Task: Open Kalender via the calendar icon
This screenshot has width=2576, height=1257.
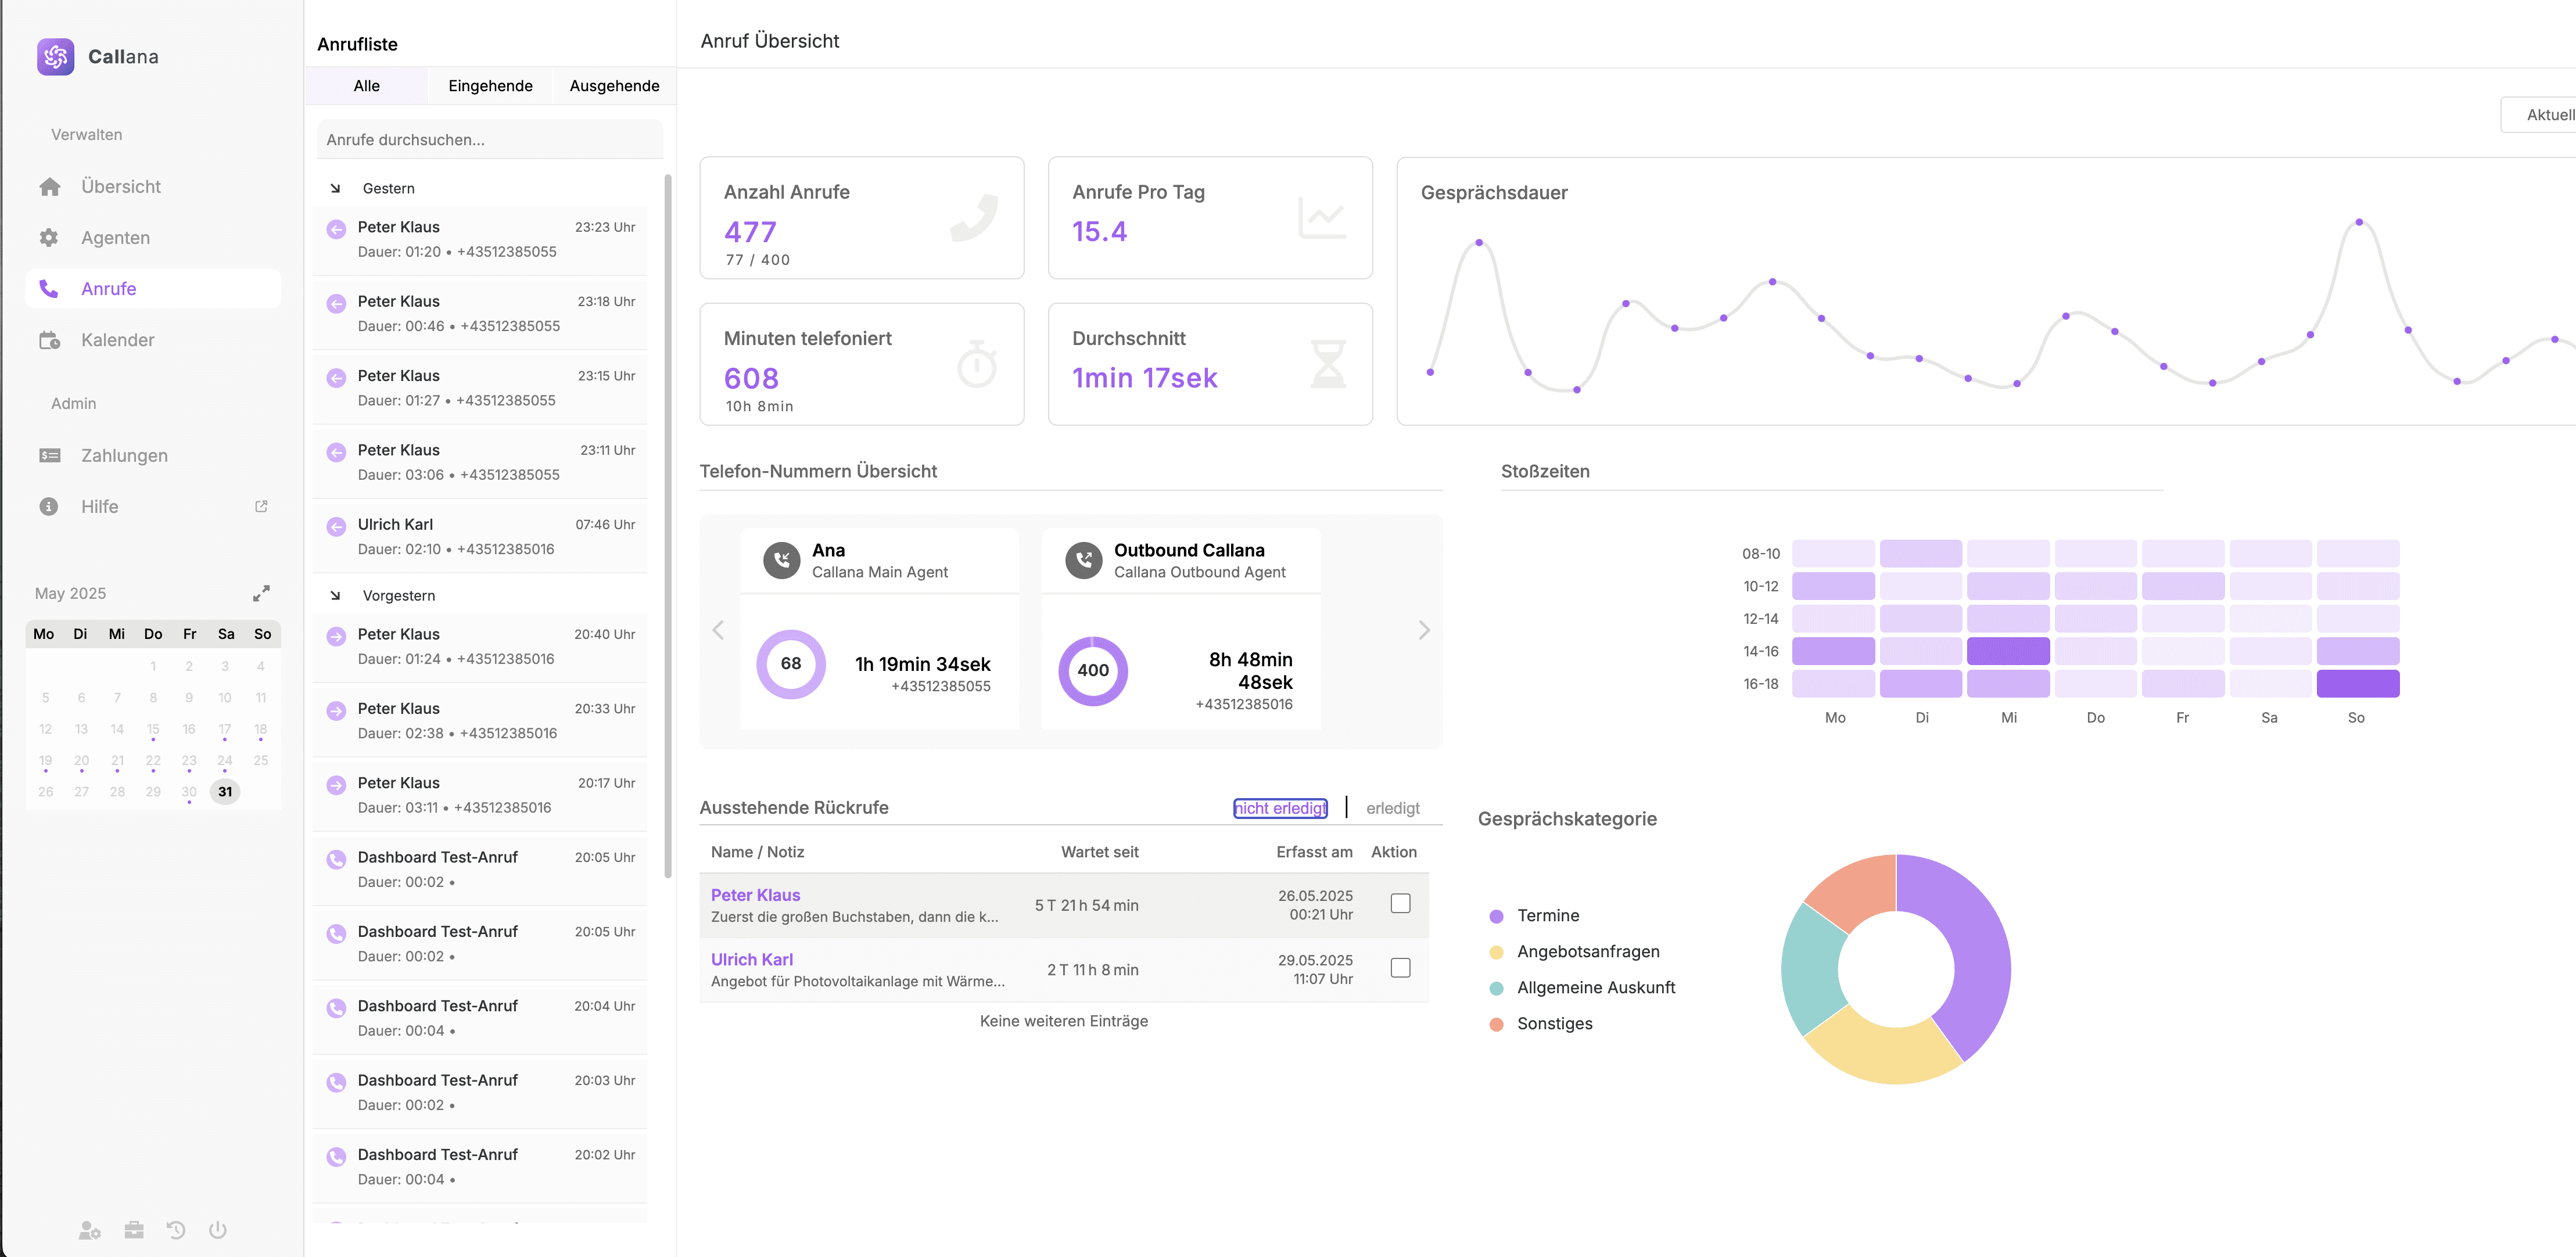Action: 50,340
